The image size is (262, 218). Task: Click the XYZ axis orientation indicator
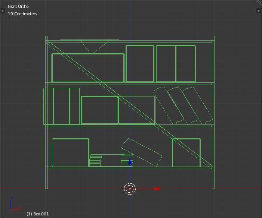(x=16, y=204)
